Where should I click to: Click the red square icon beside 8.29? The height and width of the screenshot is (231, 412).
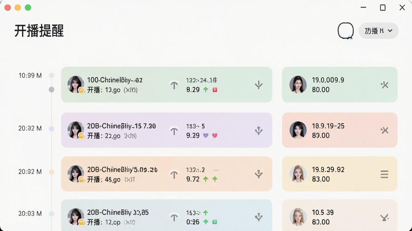(x=215, y=90)
